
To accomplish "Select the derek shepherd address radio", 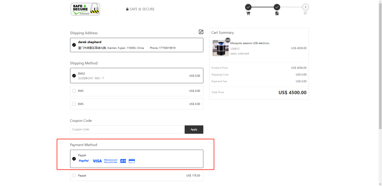I will click(x=74, y=45).
